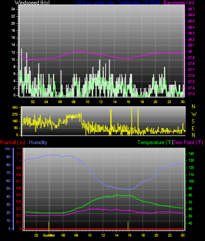Click the "Humidity" legend label

pyautogui.click(x=38, y=142)
